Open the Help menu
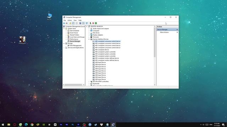This screenshot has width=227, height=127. [x=80, y=20]
